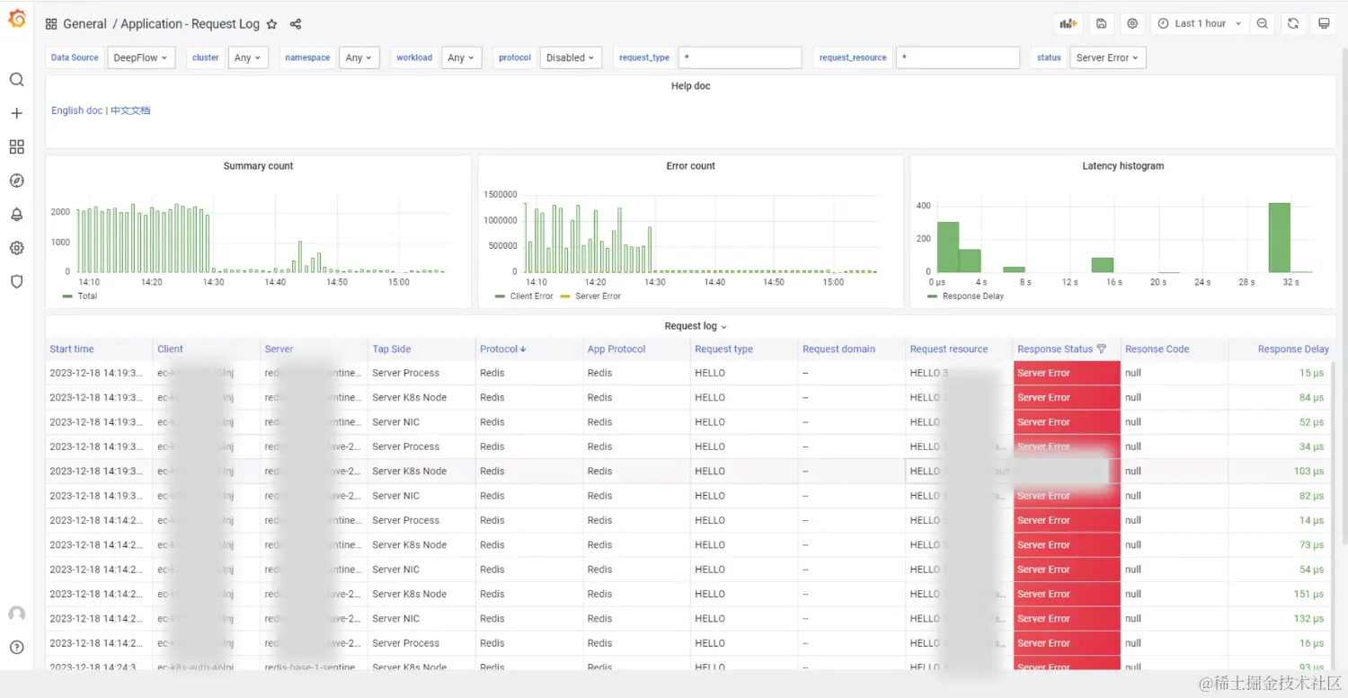Viewport: 1348px width, 698px height.
Task: Open the Dashboards grid icon in sidebar
Action: [16, 146]
